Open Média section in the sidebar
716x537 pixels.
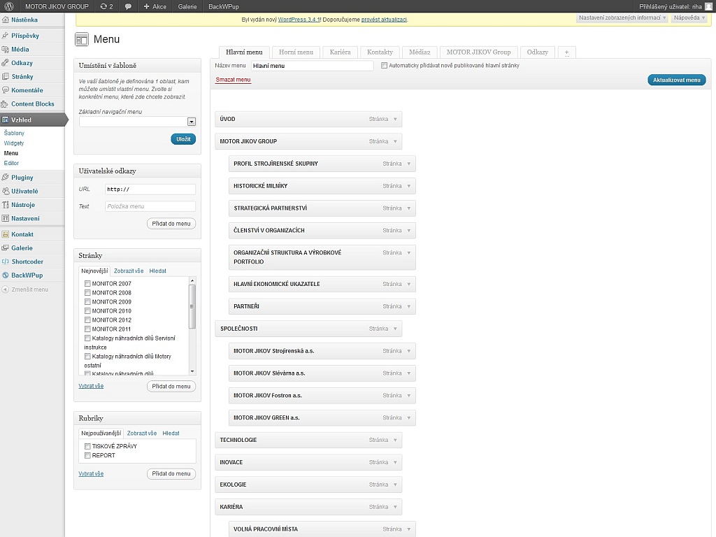click(20, 50)
